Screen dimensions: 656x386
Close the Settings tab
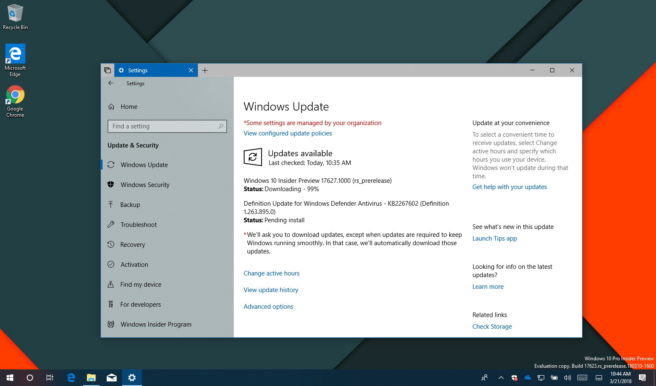tap(191, 70)
